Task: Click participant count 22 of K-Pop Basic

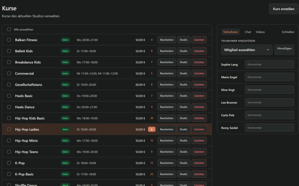Action: click(152, 174)
